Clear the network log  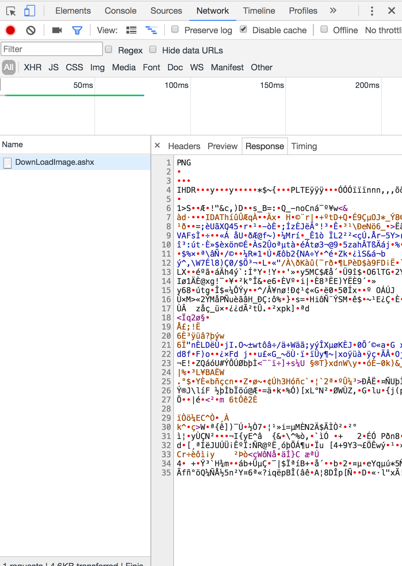pos(31,31)
